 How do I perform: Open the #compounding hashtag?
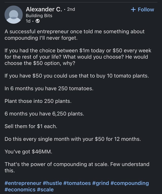pyautogui.click(x=130, y=183)
